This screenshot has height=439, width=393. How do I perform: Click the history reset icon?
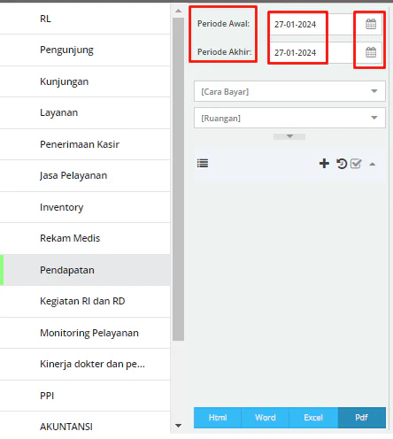342,163
